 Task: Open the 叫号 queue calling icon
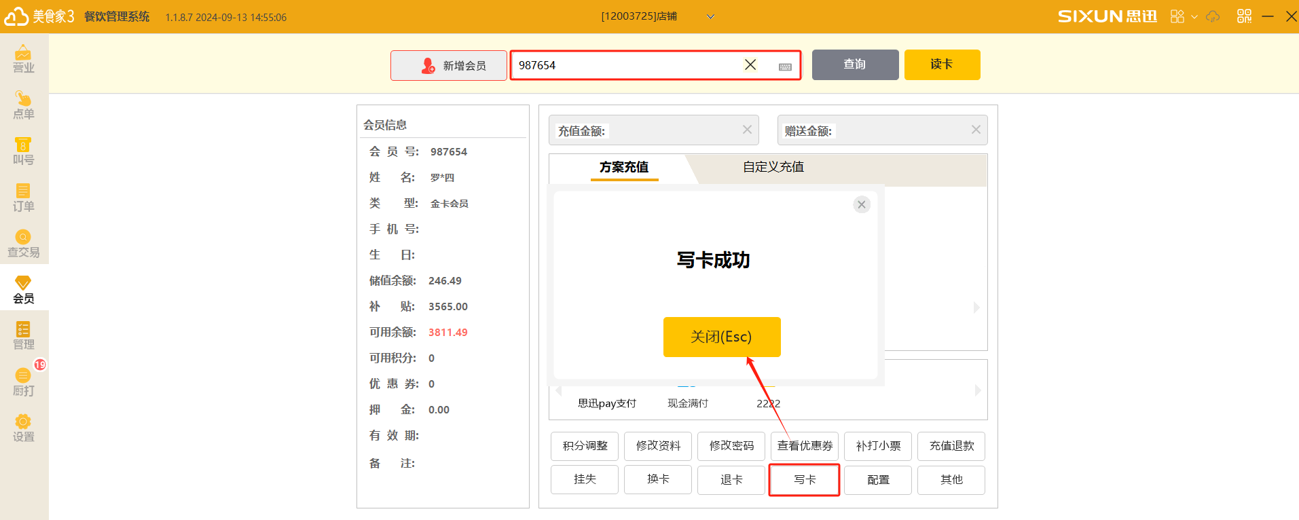pos(23,151)
